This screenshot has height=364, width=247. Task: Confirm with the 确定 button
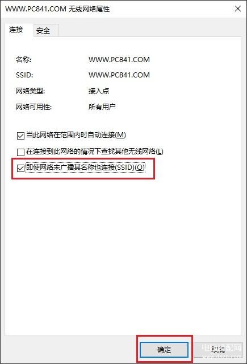pyautogui.click(x=164, y=349)
